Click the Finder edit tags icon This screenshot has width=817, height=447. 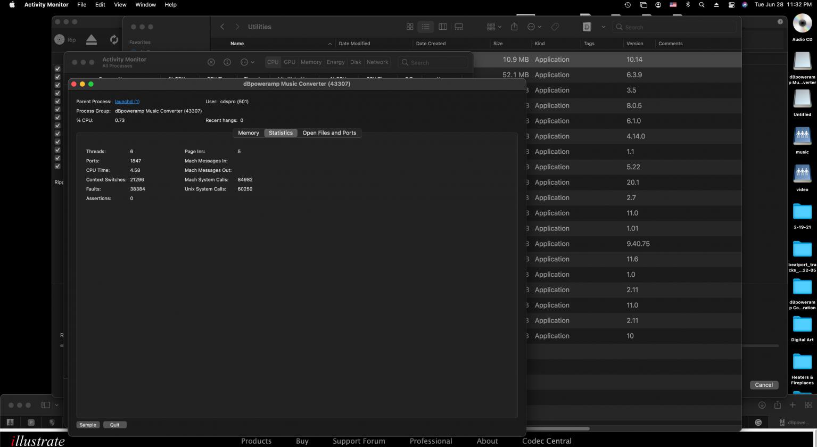555,27
